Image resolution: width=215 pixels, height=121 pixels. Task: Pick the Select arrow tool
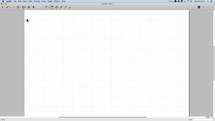click(3, 7)
